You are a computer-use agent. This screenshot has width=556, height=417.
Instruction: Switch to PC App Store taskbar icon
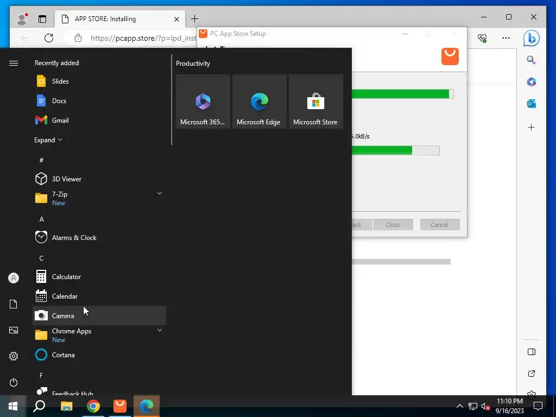click(120, 406)
